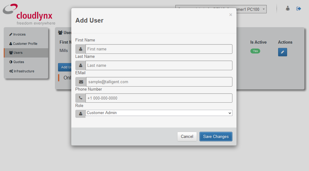Click the user profile icon in header
Image resolution: width=309 pixels, height=171 pixels.
288,8
